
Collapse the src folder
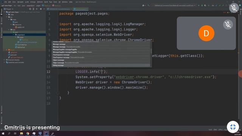coord(7,17)
